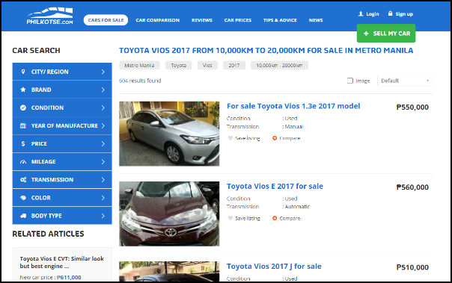Open maroon Toyota Vios thumbnail photo
This screenshot has height=283, width=452.
169,214
